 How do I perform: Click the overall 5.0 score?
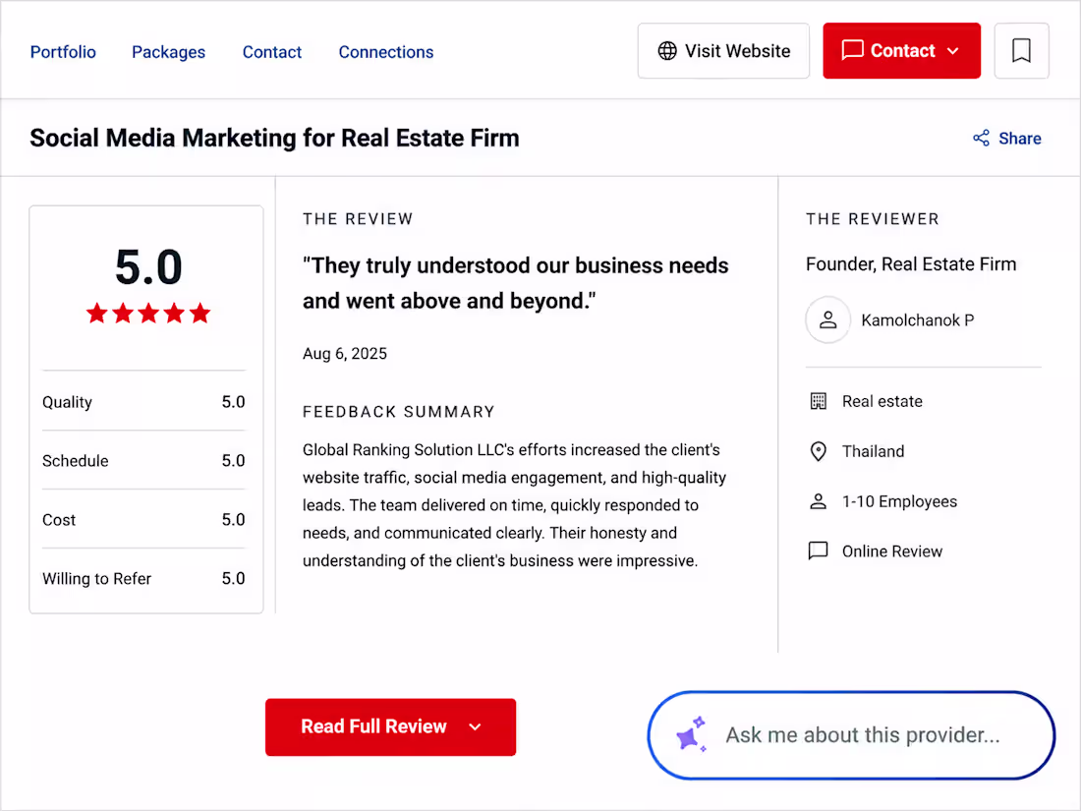[x=148, y=267]
